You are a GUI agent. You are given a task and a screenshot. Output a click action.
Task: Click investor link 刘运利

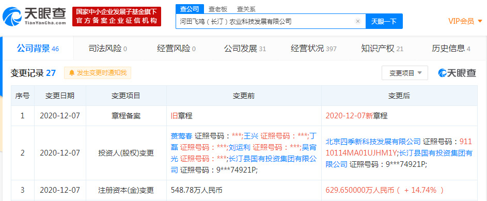[x=240, y=147]
